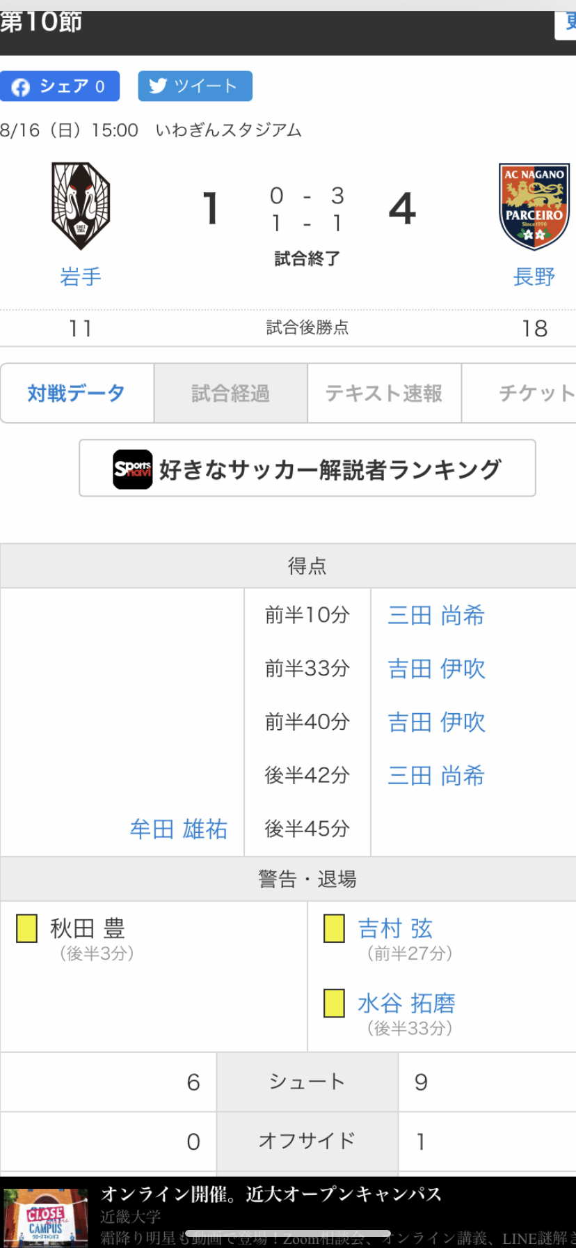
Task: Select the 対戦データ tab
Action: 77,393
